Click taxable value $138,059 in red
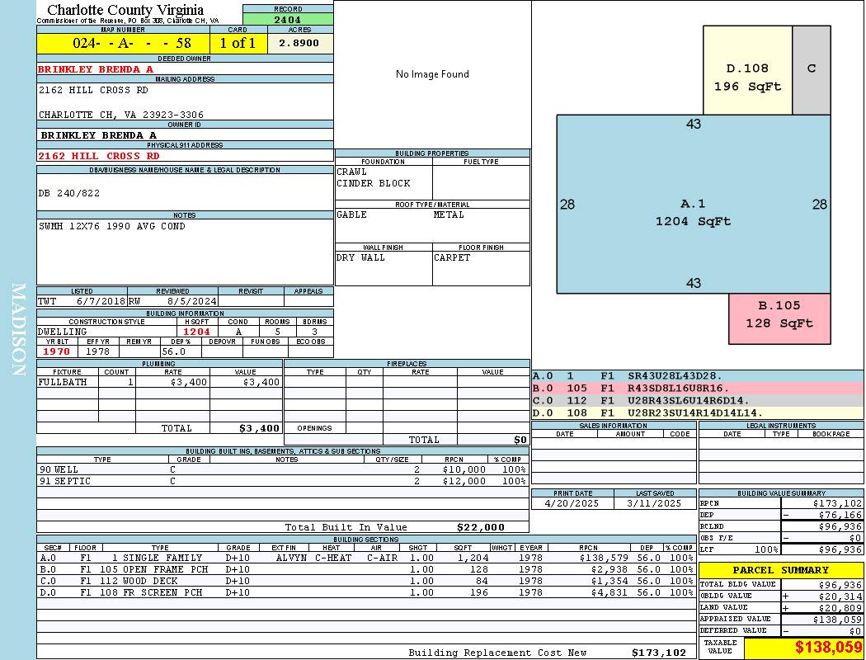Viewport: 866px width, 660px height. (x=828, y=648)
